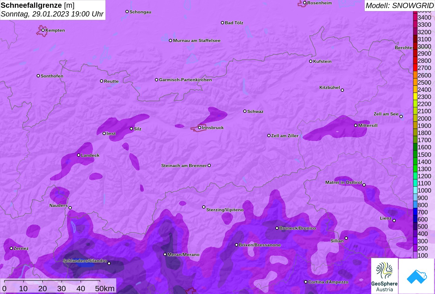The width and height of the screenshot is (435, 294).
Task: Pick the cyan 1000 legend swatch
Action: 415,190
